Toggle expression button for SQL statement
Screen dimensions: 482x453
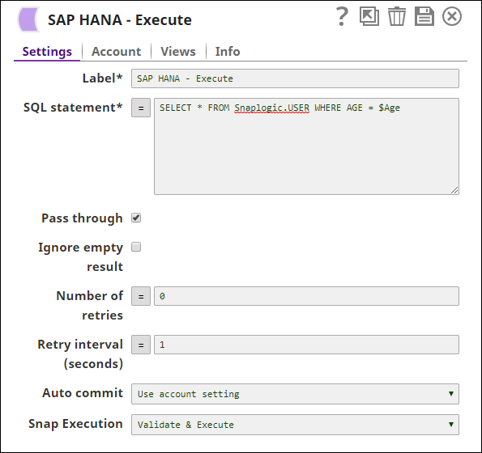[141, 108]
